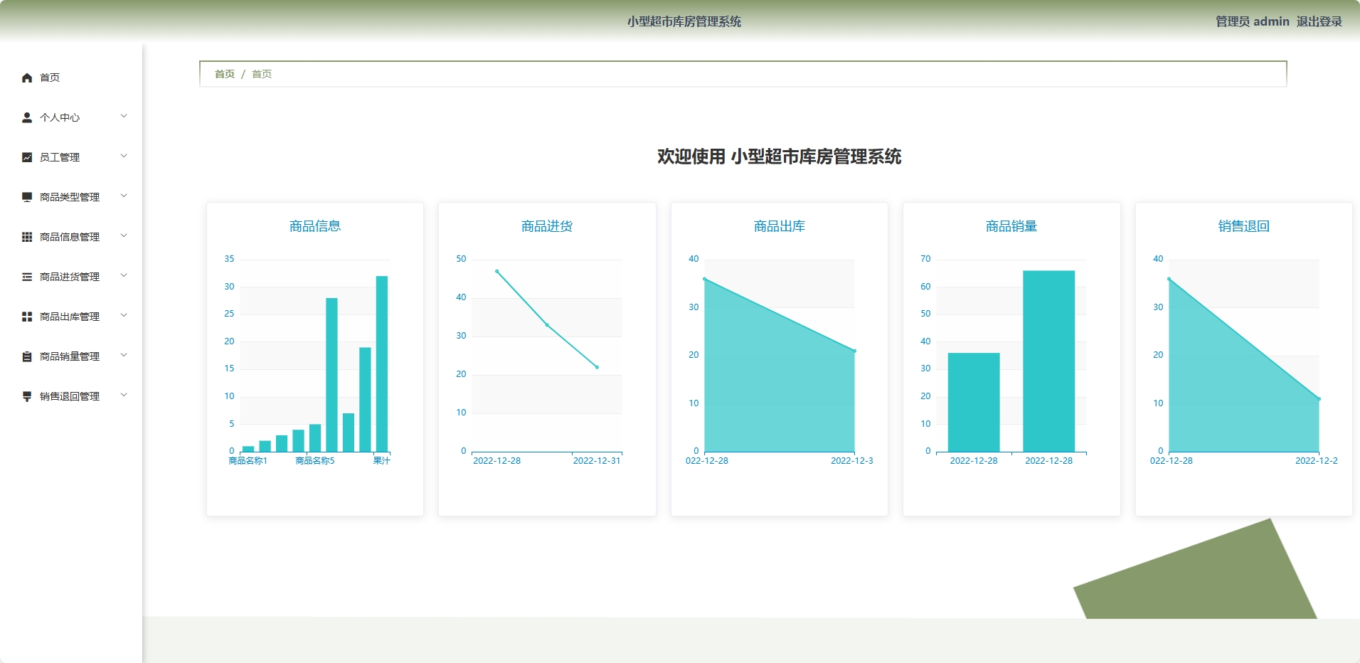
Task: Click the chart icon beside 员工管理
Action: click(27, 157)
